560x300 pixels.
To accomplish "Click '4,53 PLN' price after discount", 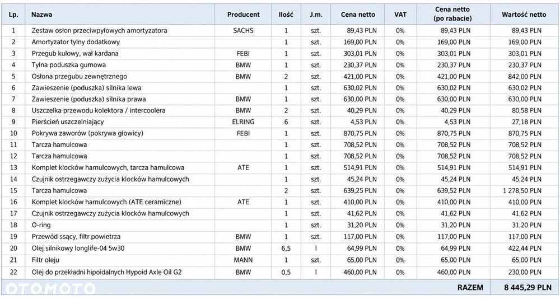I will [x=457, y=122].
